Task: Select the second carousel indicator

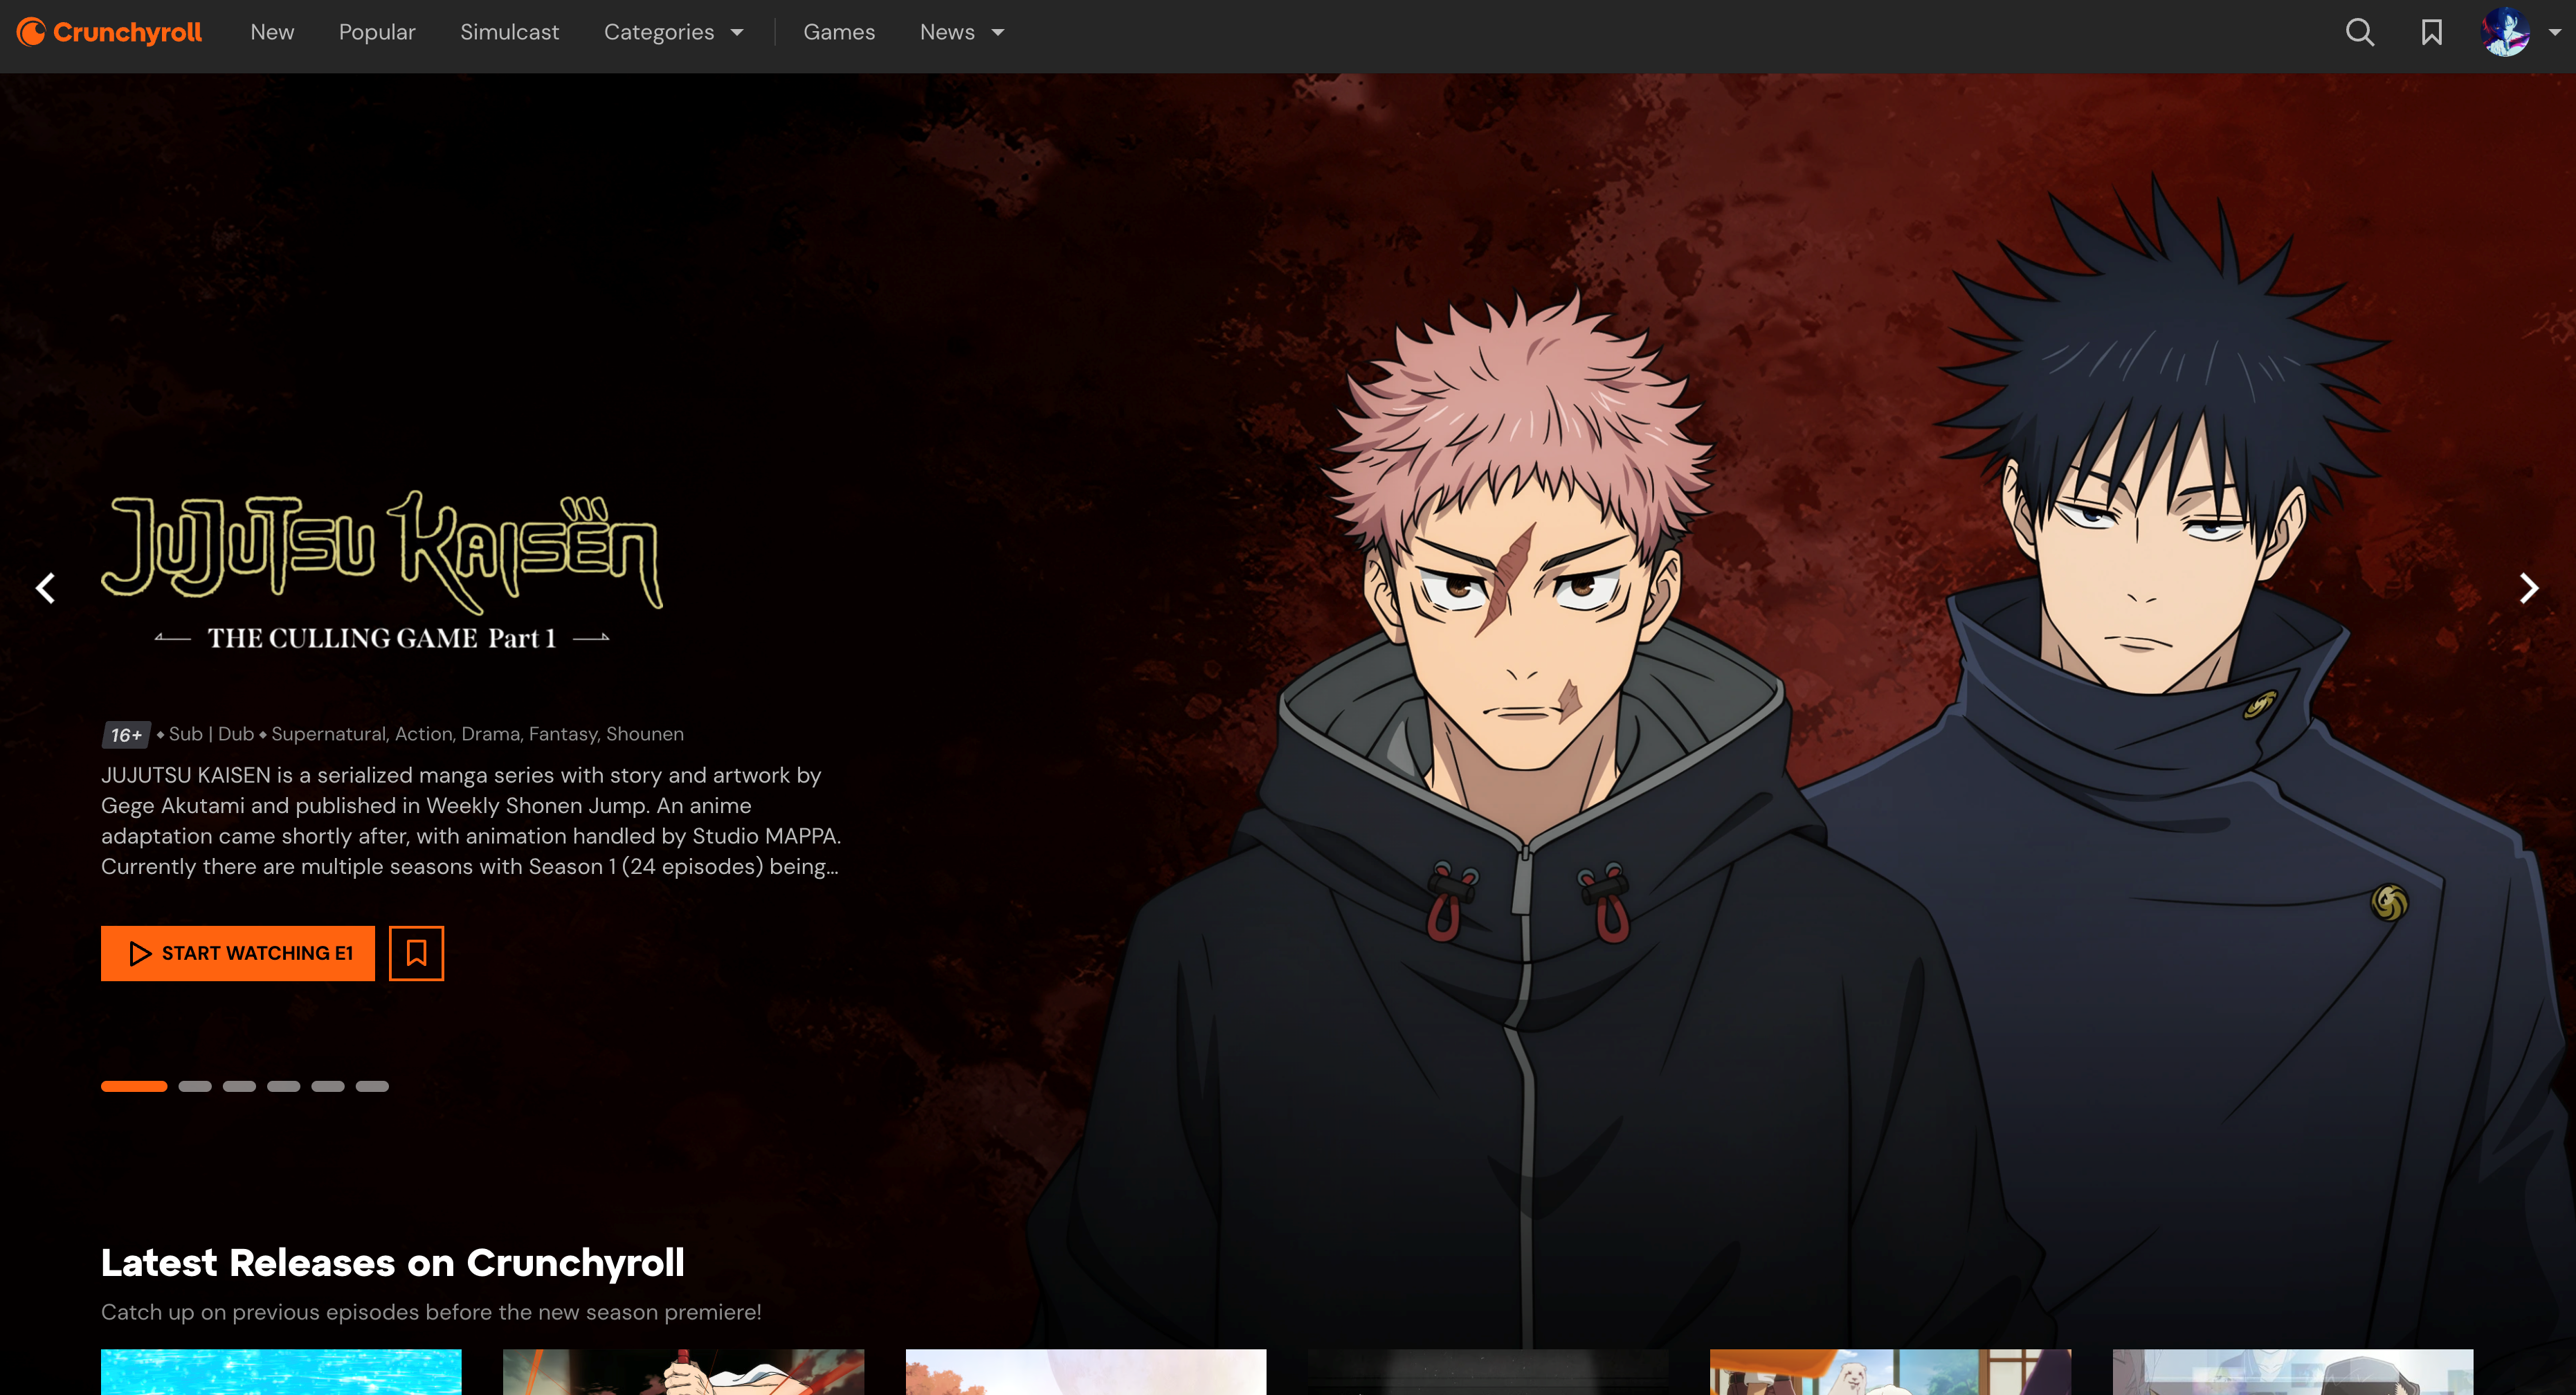Action: (x=195, y=1086)
